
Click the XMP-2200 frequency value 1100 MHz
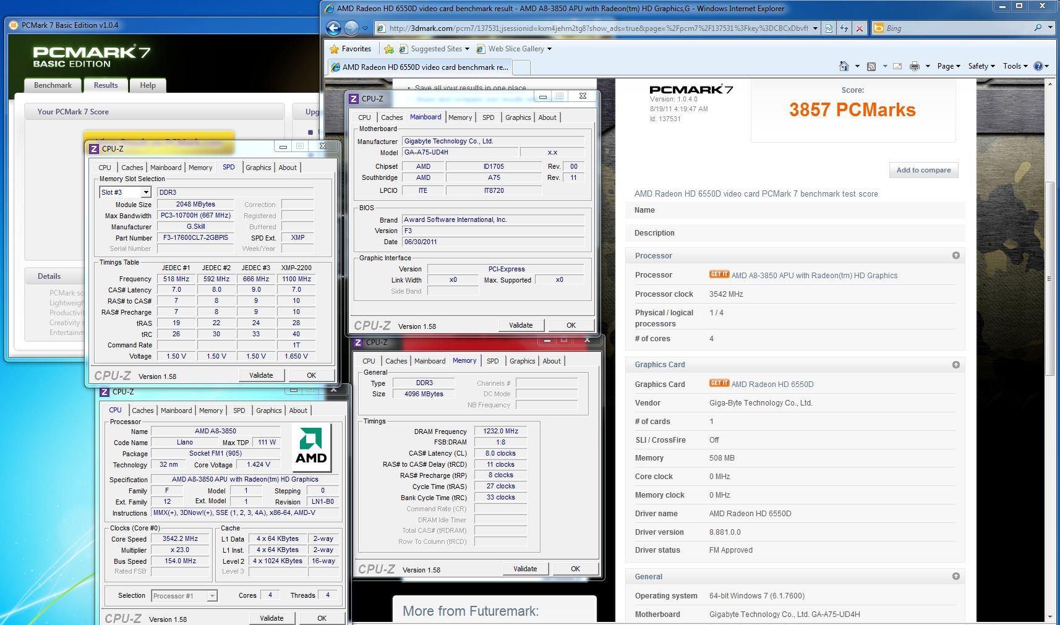coord(296,279)
